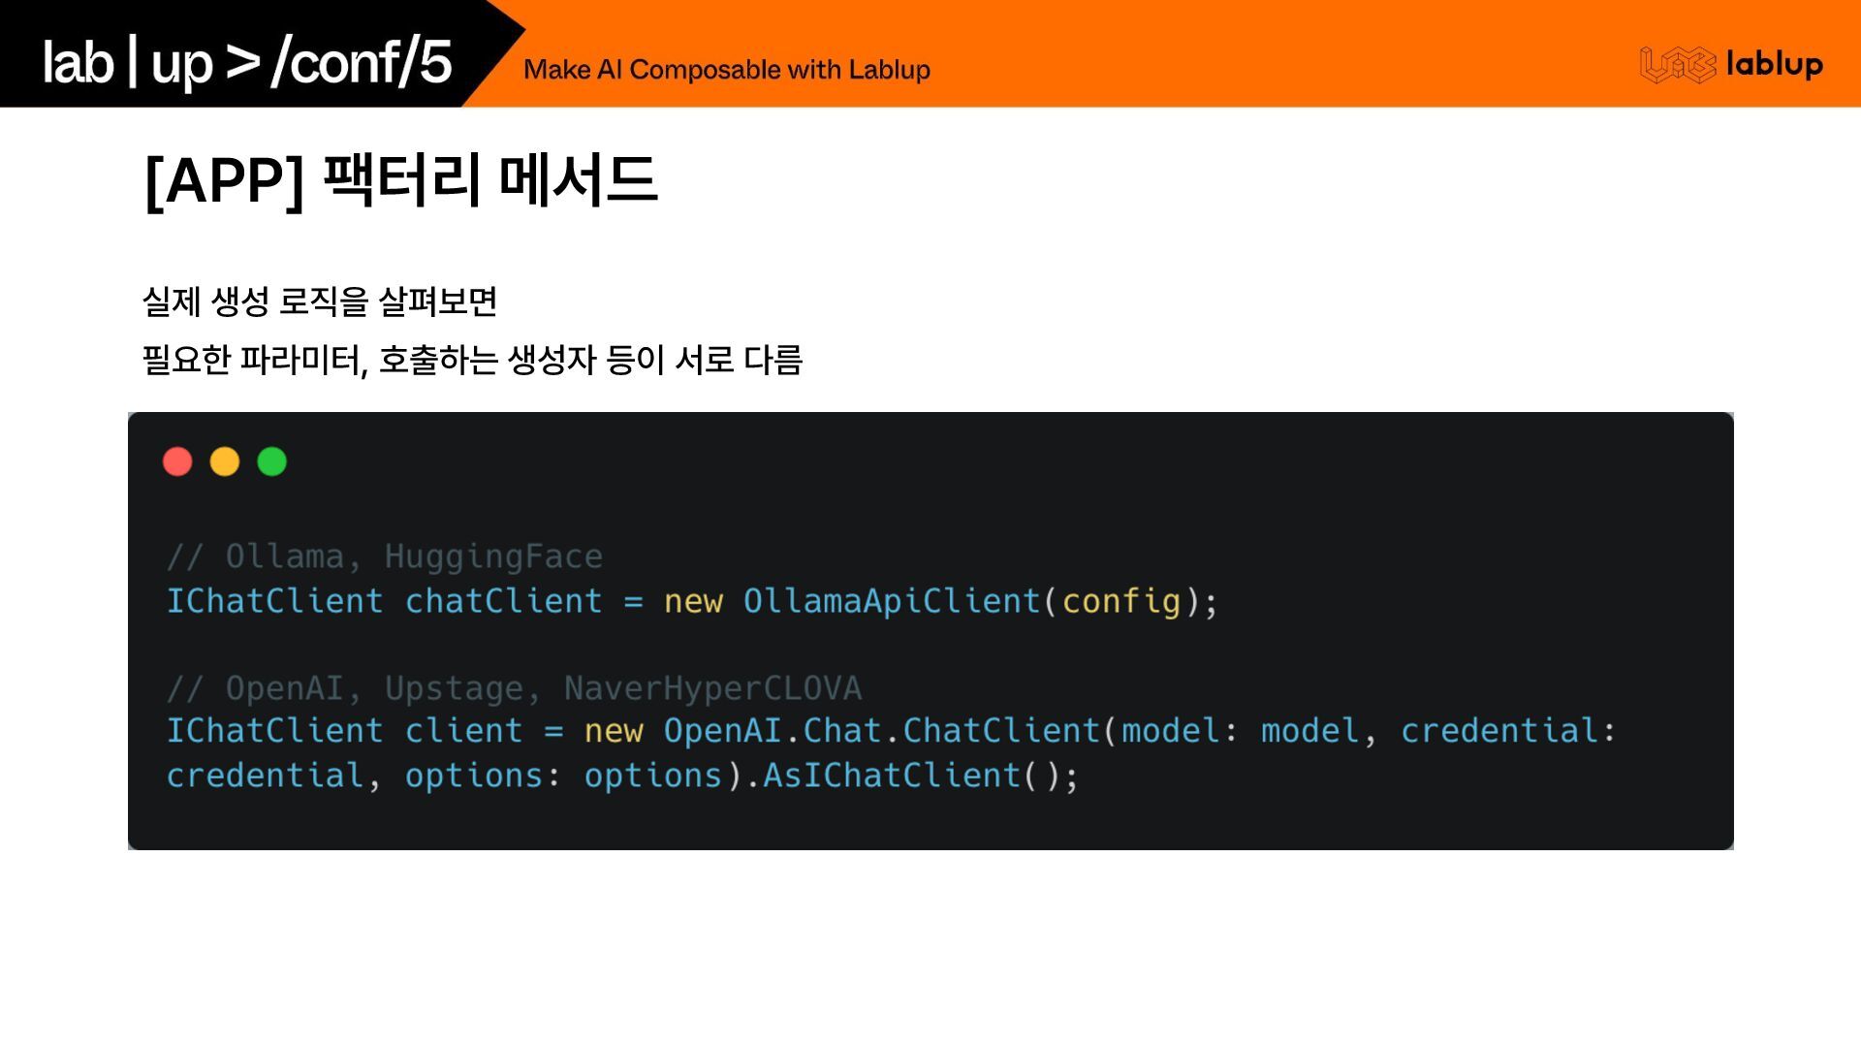Click the Lablup logo icon at top right
The height and width of the screenshot is (1047, 1861).
pos(1677,65)
